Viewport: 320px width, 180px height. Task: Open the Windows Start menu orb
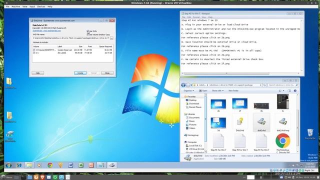coord(8,165)
